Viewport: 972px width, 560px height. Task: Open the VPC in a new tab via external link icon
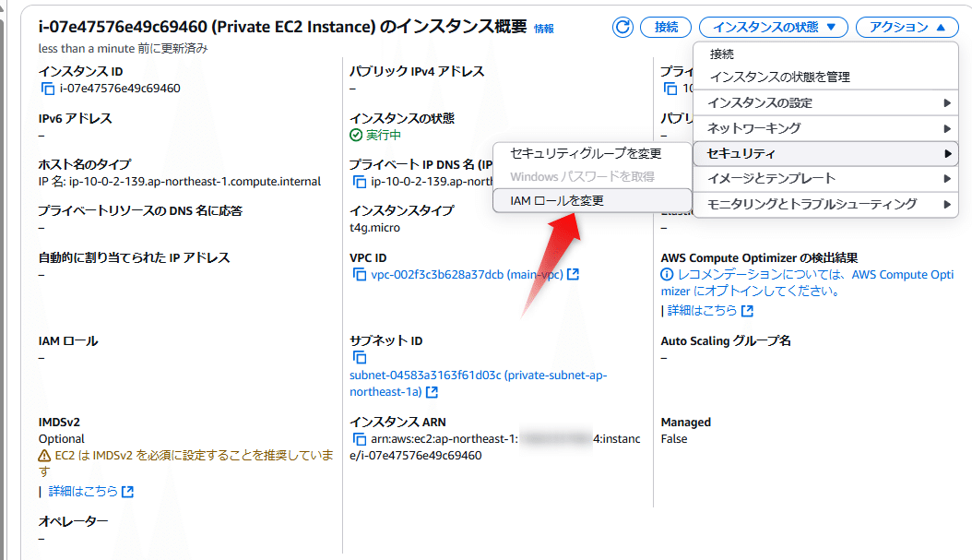click(x=574, y=273)
